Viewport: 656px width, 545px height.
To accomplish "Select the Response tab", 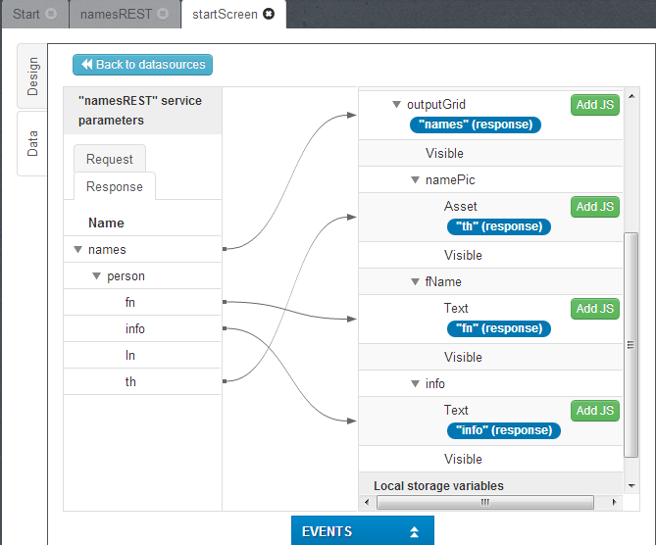I will pos(115,186).
